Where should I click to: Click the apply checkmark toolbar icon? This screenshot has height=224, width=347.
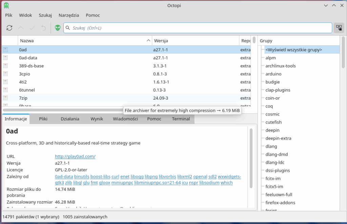32,28
